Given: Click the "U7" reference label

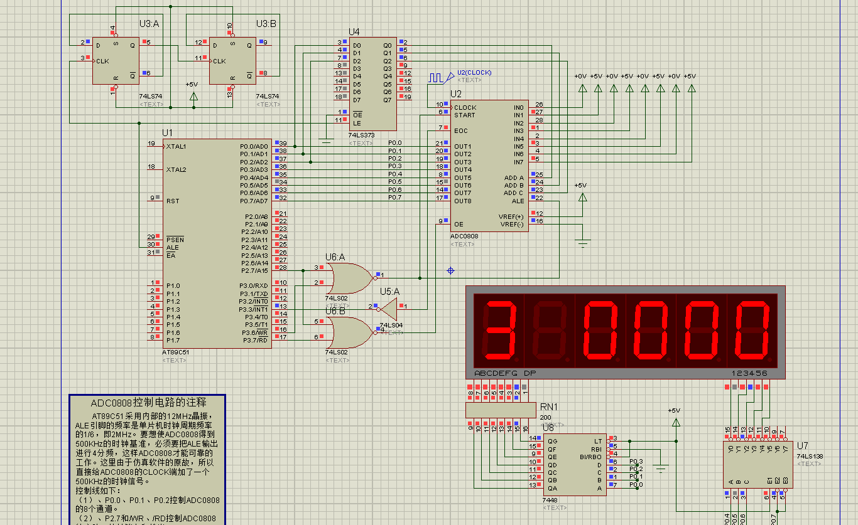Looking at the screenshot, I should click(803, 445).
